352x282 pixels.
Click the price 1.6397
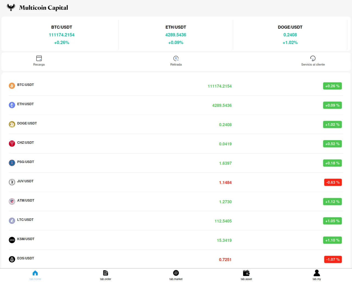pos(225,163)
